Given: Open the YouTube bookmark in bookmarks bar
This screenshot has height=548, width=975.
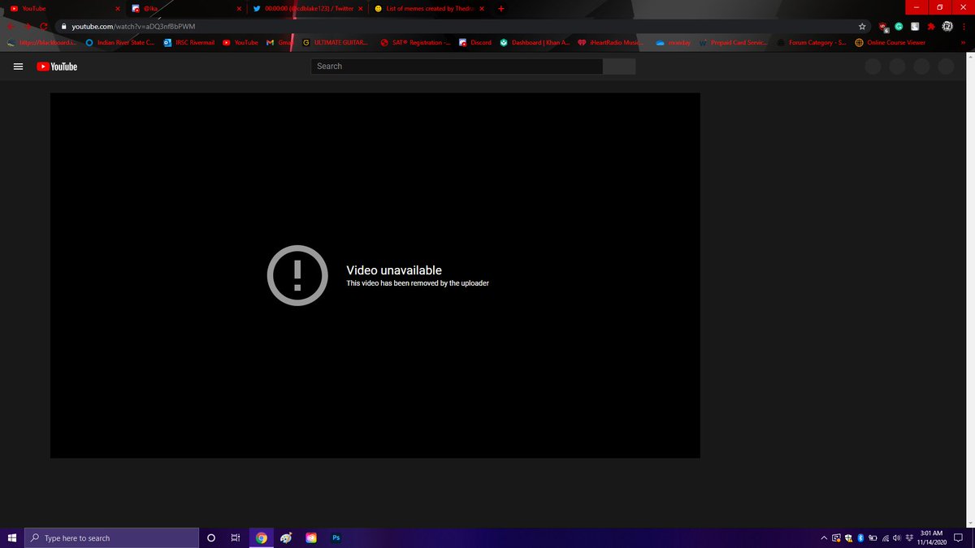Looking at the screenshot, I should pyautogui.click(x=240, y=42).
